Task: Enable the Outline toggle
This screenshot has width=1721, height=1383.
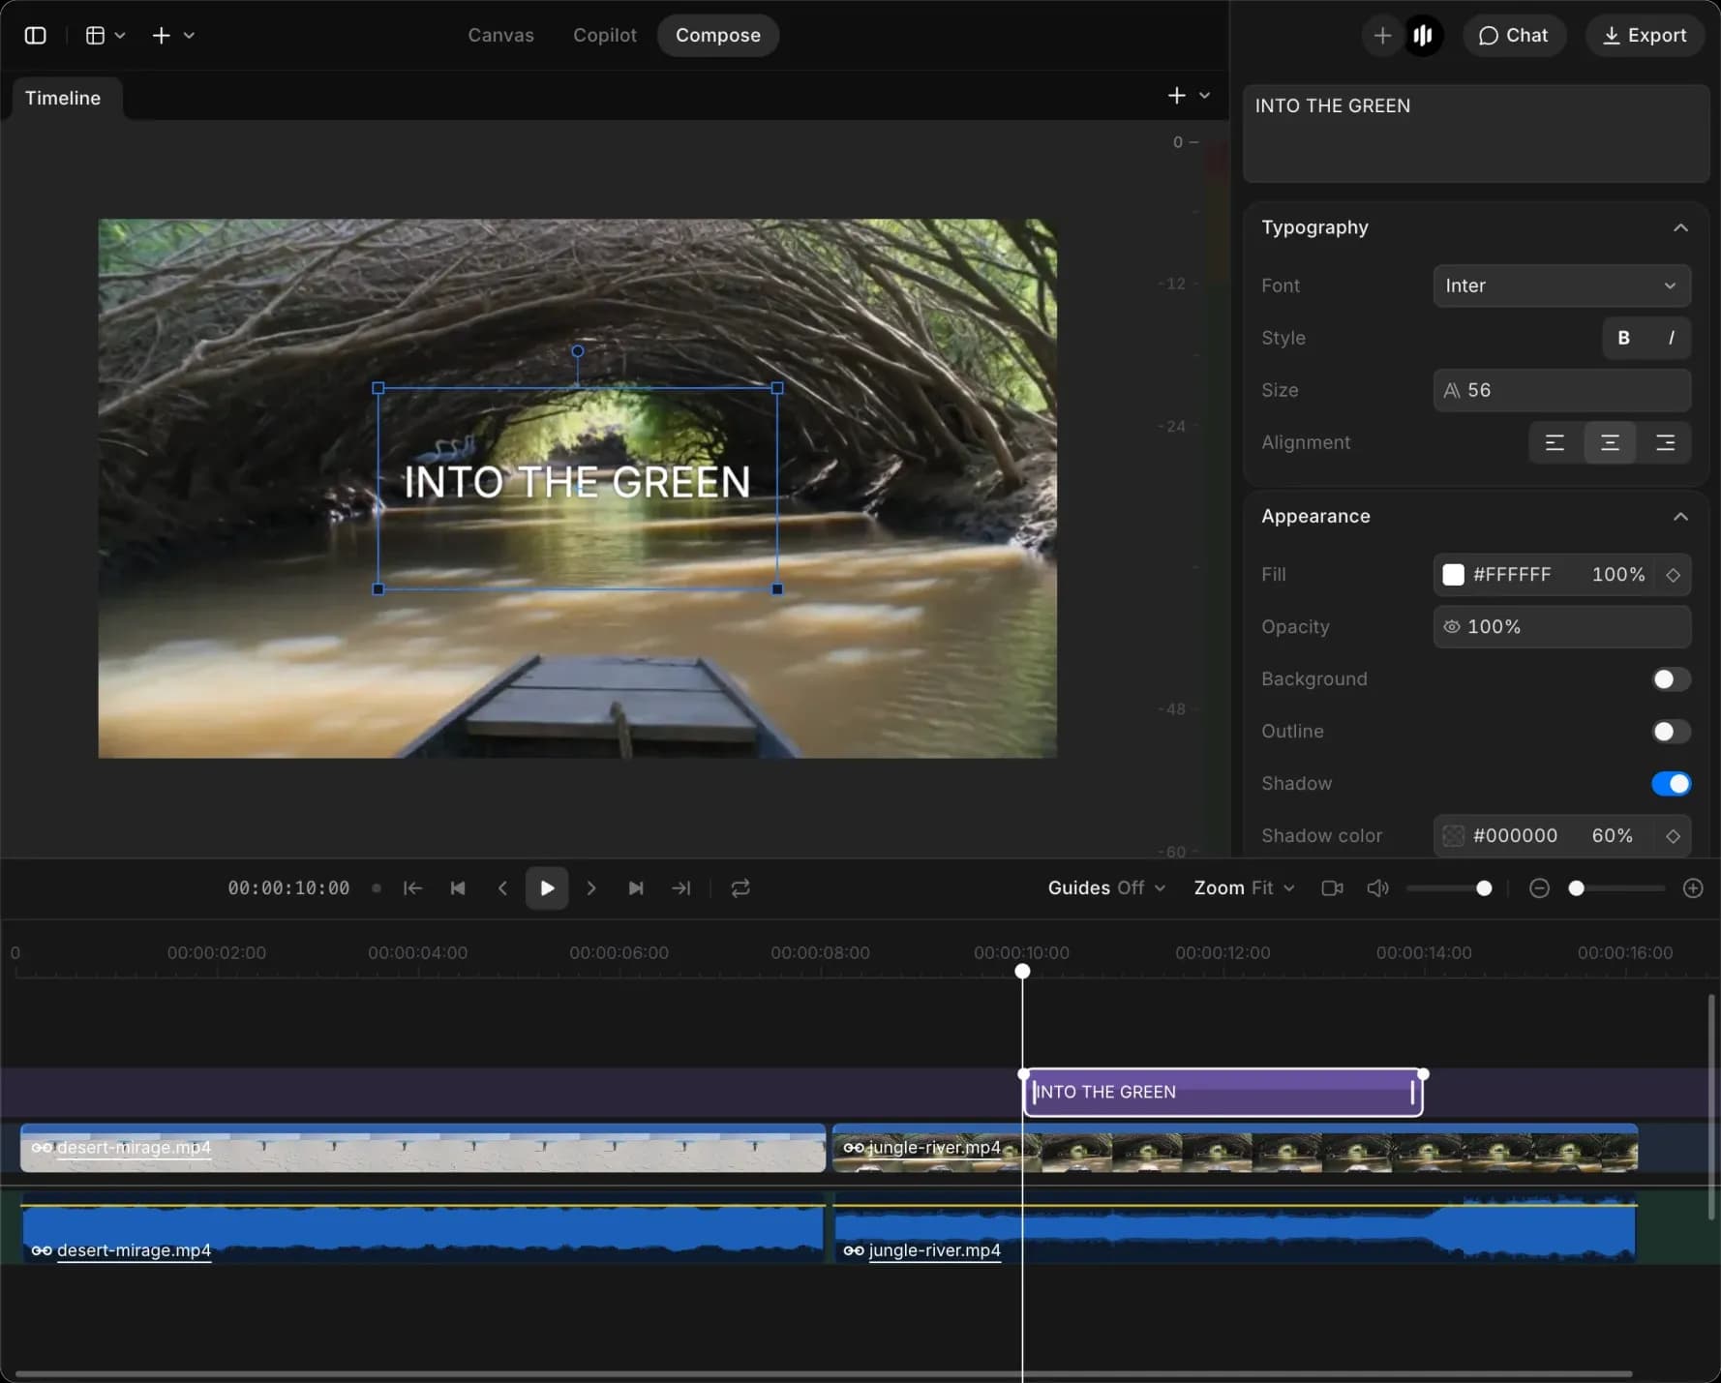Action: pos(1671,731)
